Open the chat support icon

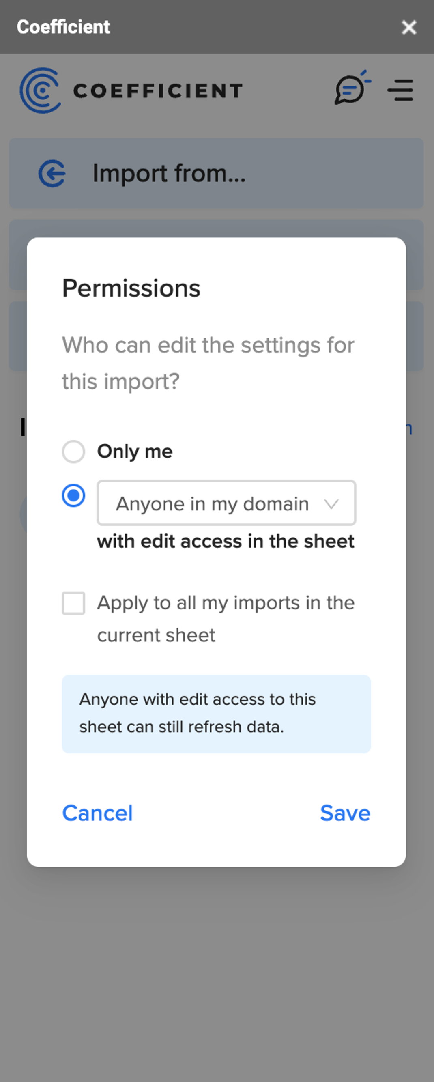(x=352, y=87)
